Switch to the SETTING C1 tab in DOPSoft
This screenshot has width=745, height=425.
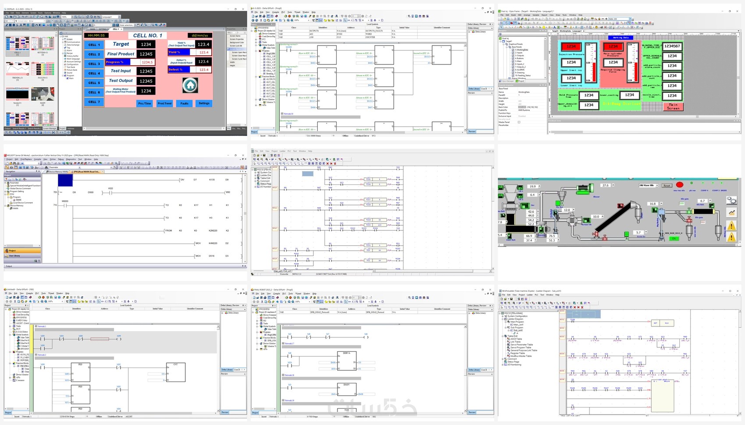pos(104,29)
